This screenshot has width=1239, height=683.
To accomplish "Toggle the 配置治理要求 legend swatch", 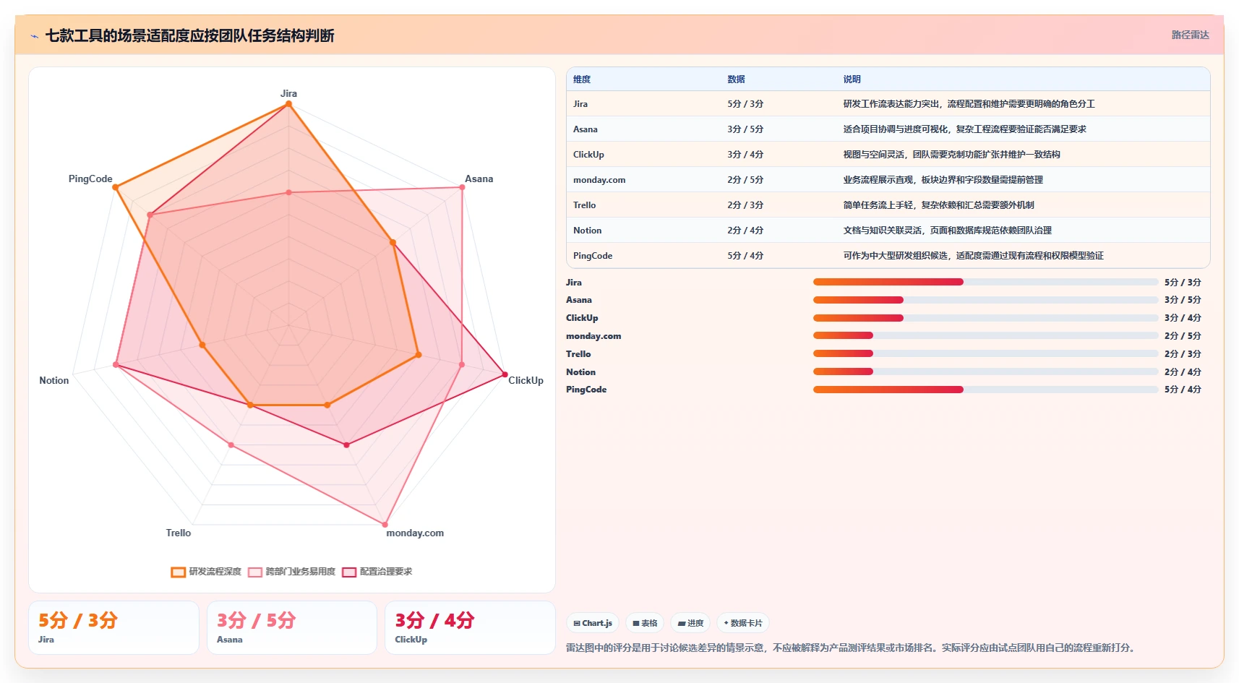I will pyautogui.click(x=349, y=572).
